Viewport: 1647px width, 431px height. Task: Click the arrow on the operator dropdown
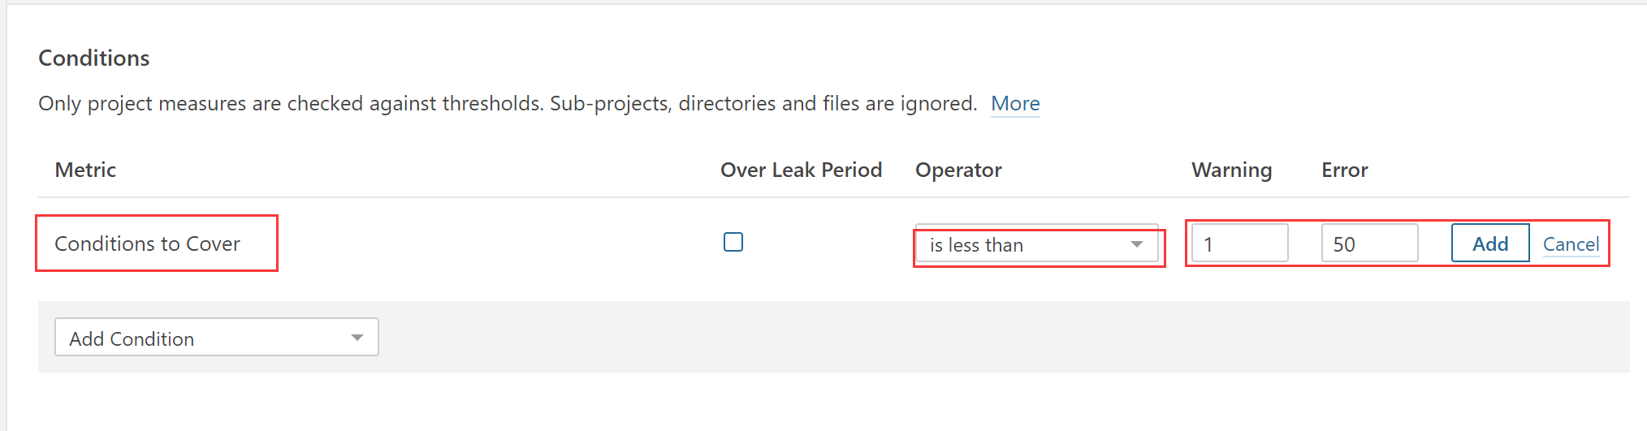(1137, 245)
